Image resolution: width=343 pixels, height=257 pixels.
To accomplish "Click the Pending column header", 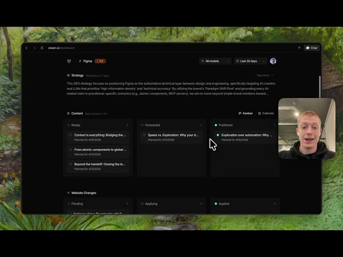I will click(98, 203).
